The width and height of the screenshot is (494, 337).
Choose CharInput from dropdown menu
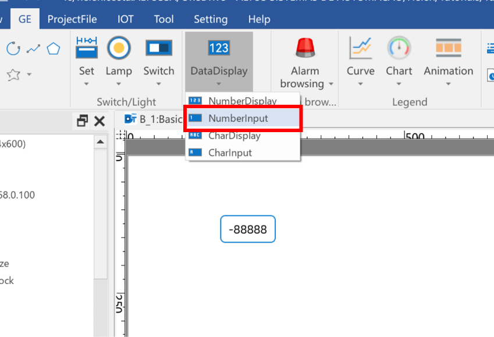(x=243, y=153)
